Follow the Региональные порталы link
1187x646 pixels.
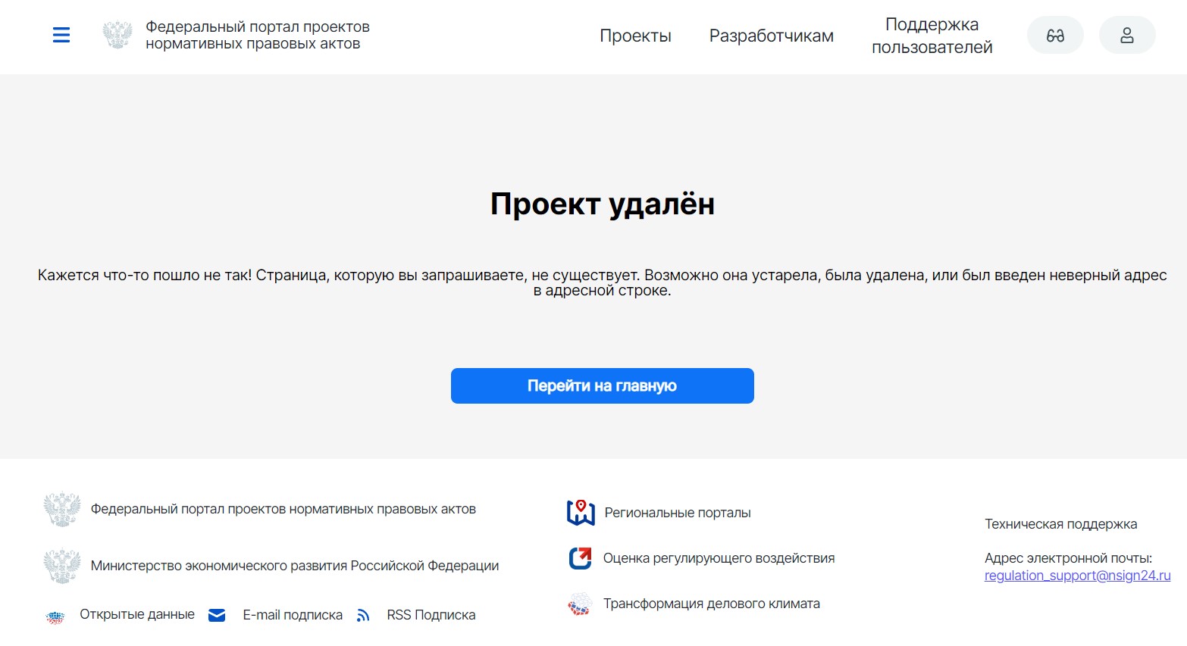click(677, 513)
